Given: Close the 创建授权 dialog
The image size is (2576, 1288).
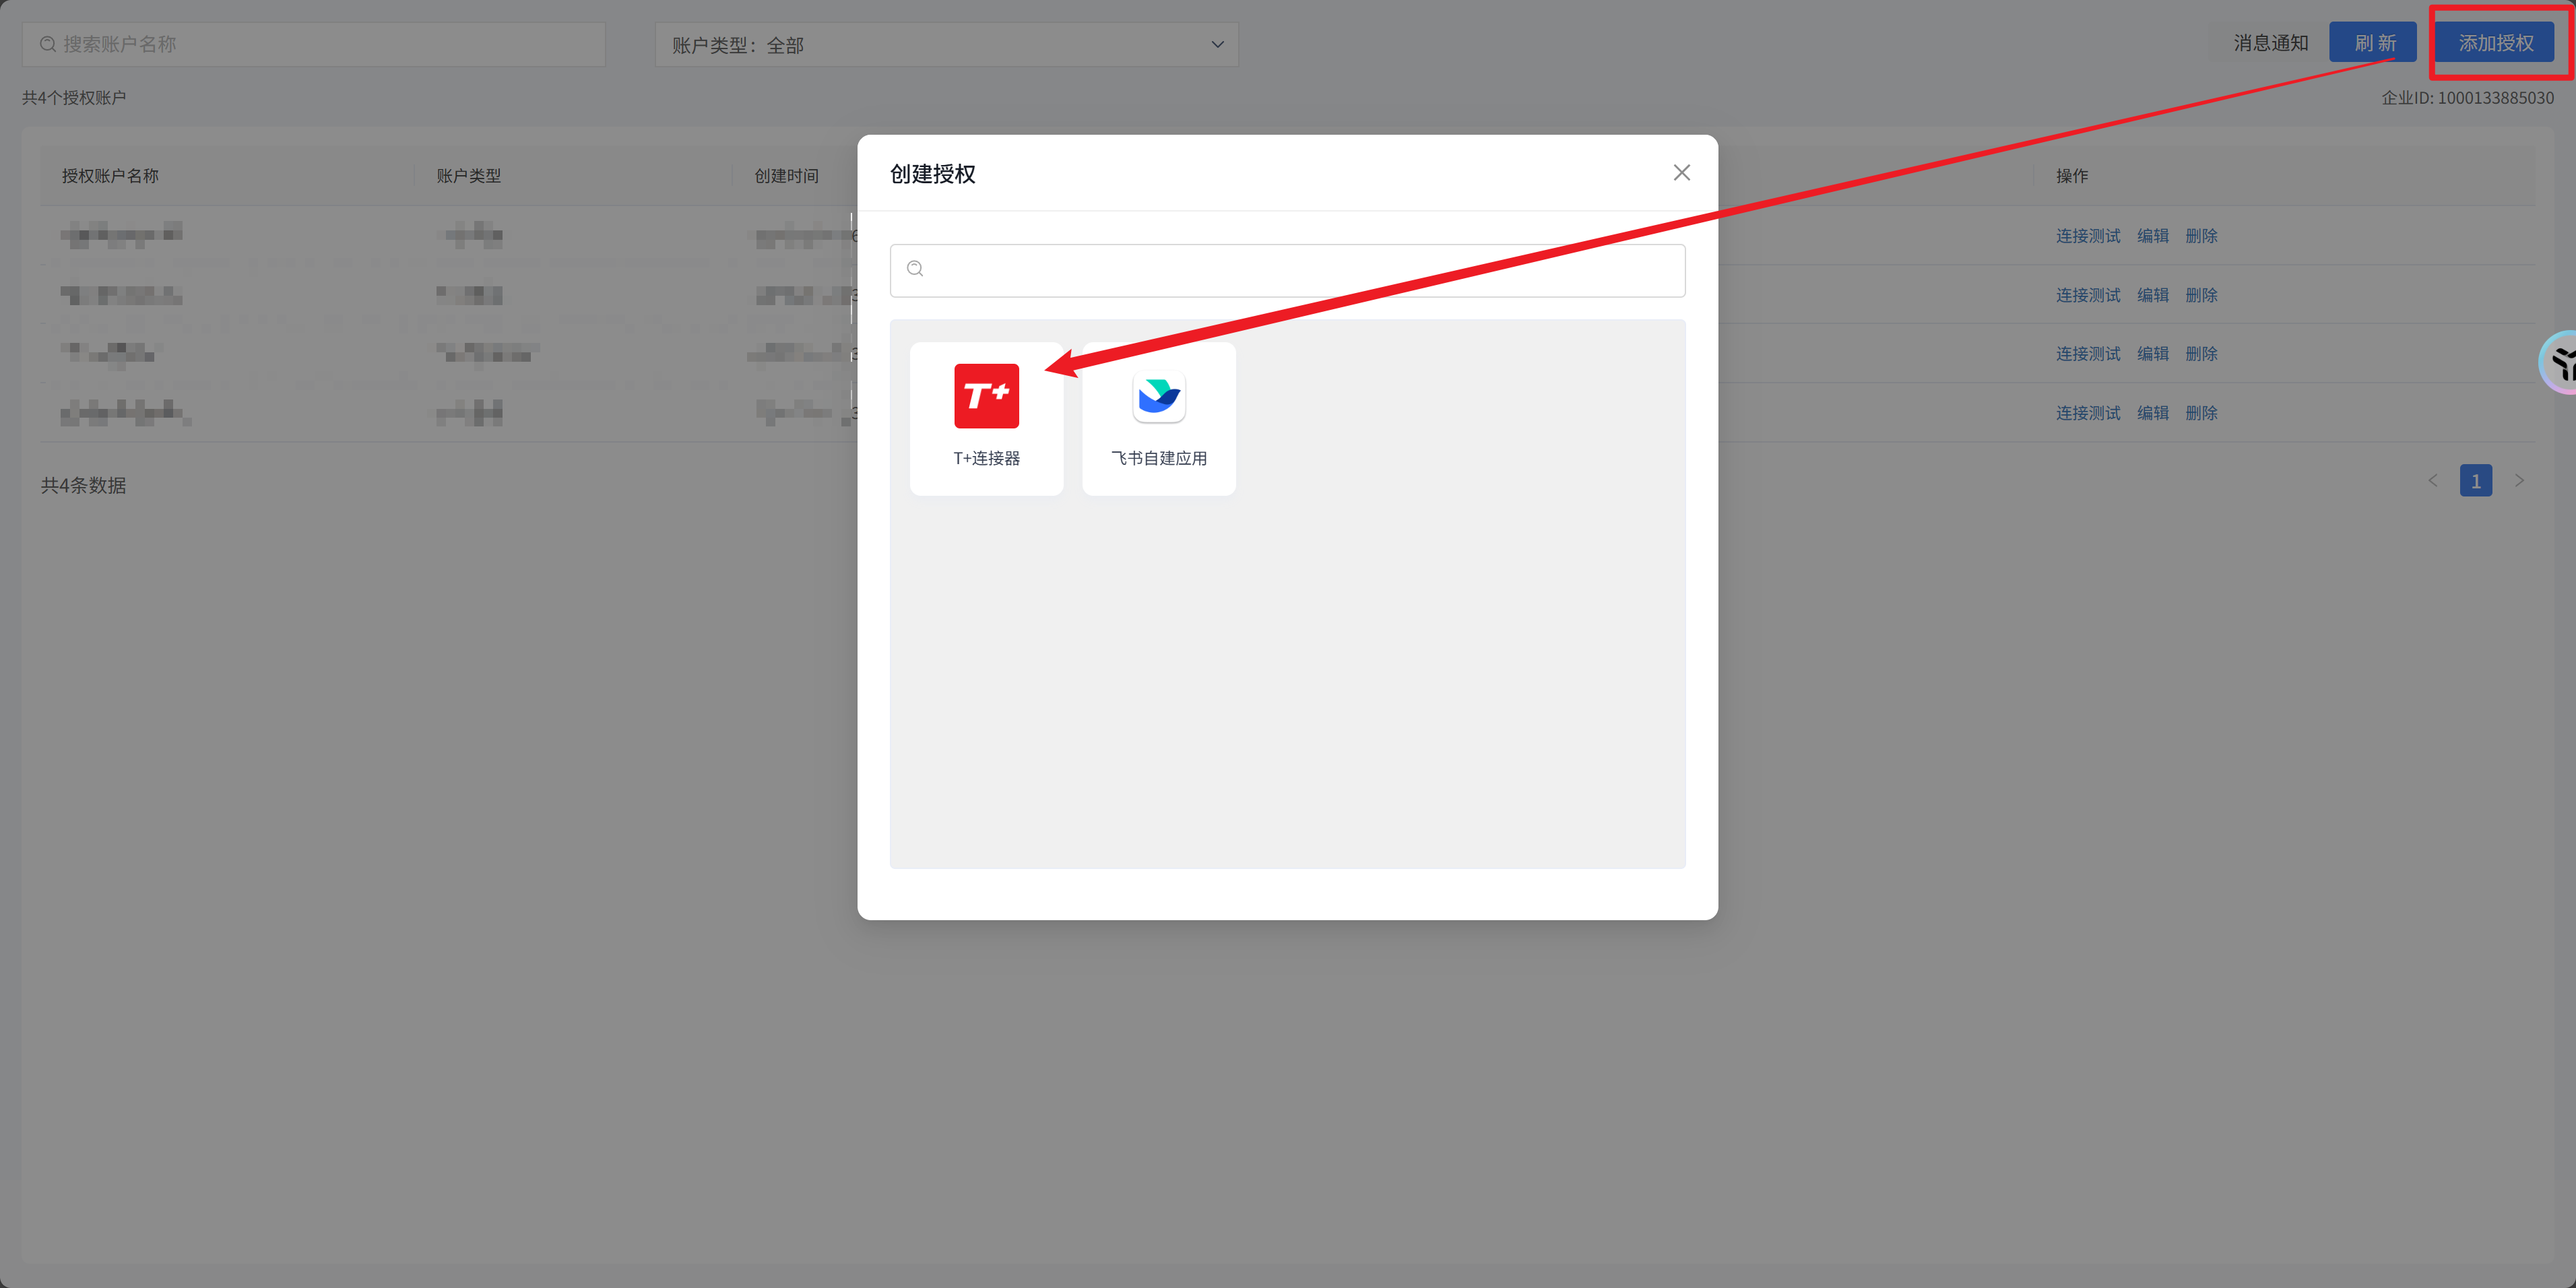Looking at the screenshot, I should (1681, 173).
